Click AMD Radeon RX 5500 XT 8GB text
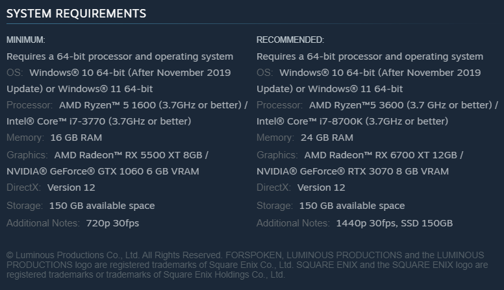 pyautogui.click(x=131, y=155)
